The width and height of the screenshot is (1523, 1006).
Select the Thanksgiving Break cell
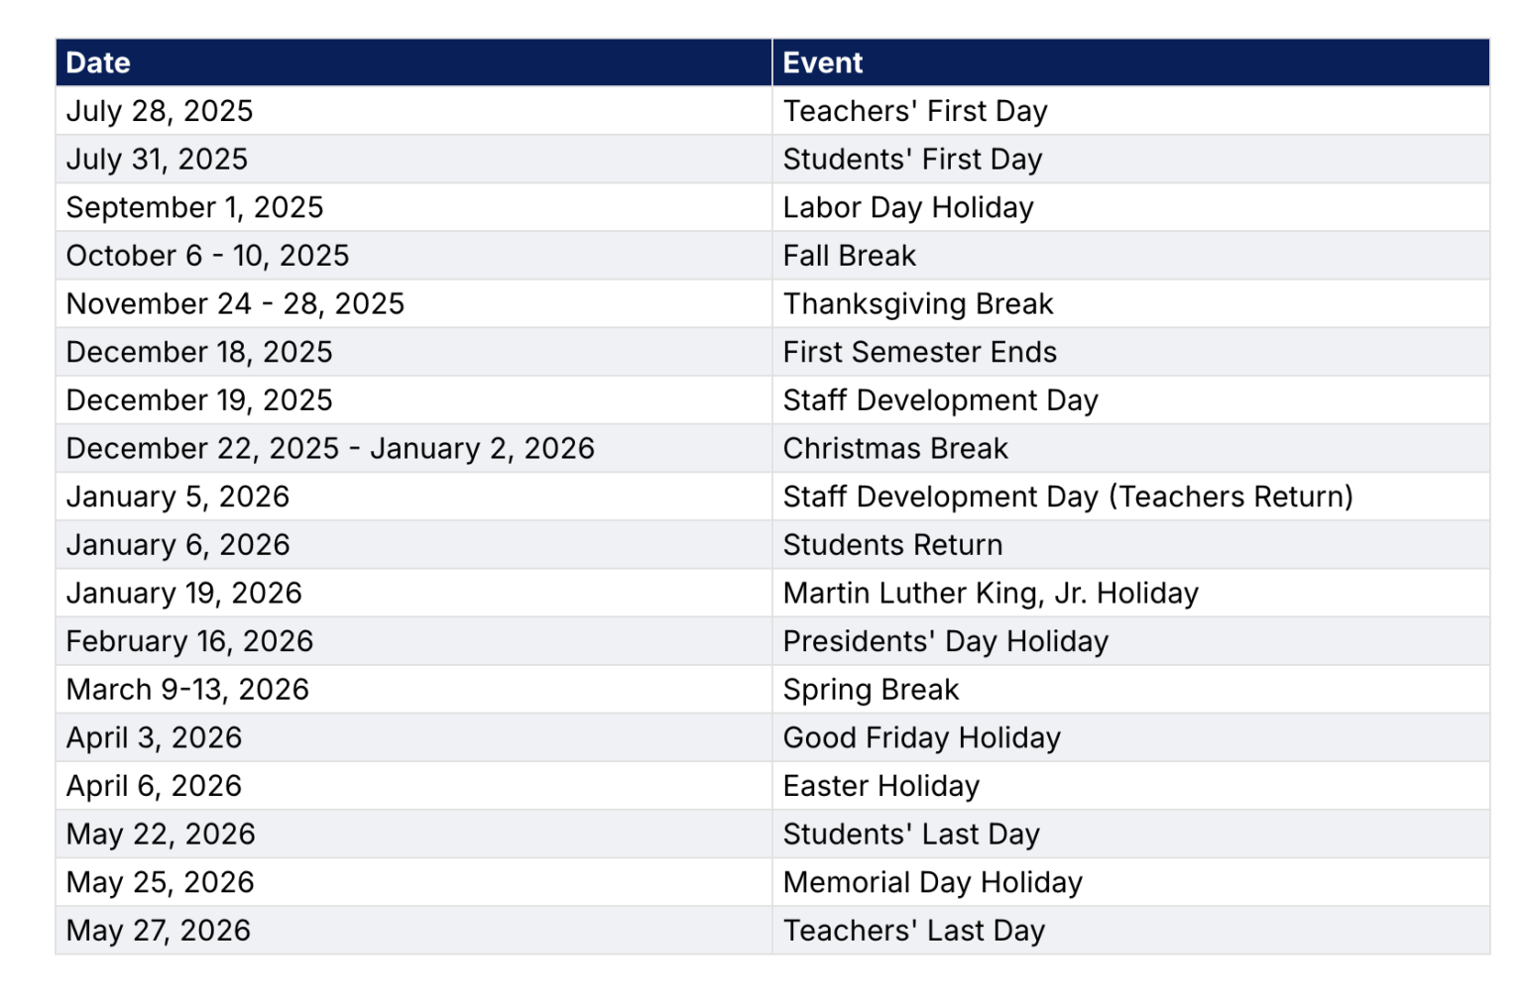pos(1131,303)
